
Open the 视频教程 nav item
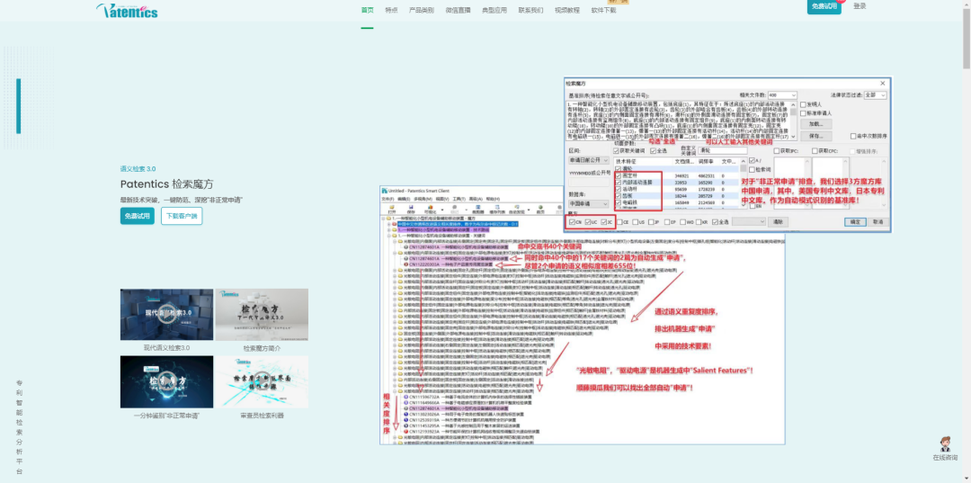coord(567,10)
